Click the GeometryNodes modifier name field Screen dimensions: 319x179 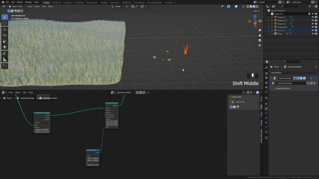pos(285,78)
